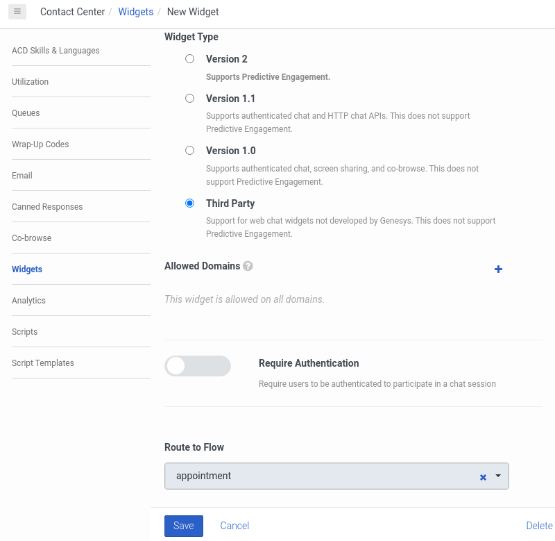Image resolution: width=555 pixels, height=541 pixels.
Task: Open the Co-browse configuration page
Action: [33, 238]
